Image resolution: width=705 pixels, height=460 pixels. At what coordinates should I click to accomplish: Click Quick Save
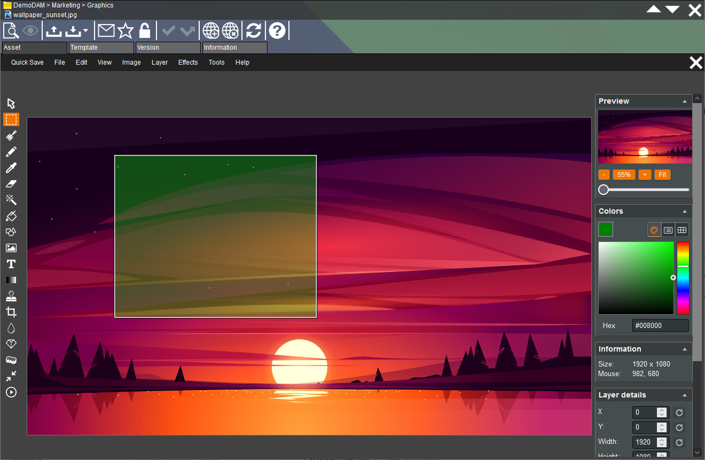coord(27,63)
